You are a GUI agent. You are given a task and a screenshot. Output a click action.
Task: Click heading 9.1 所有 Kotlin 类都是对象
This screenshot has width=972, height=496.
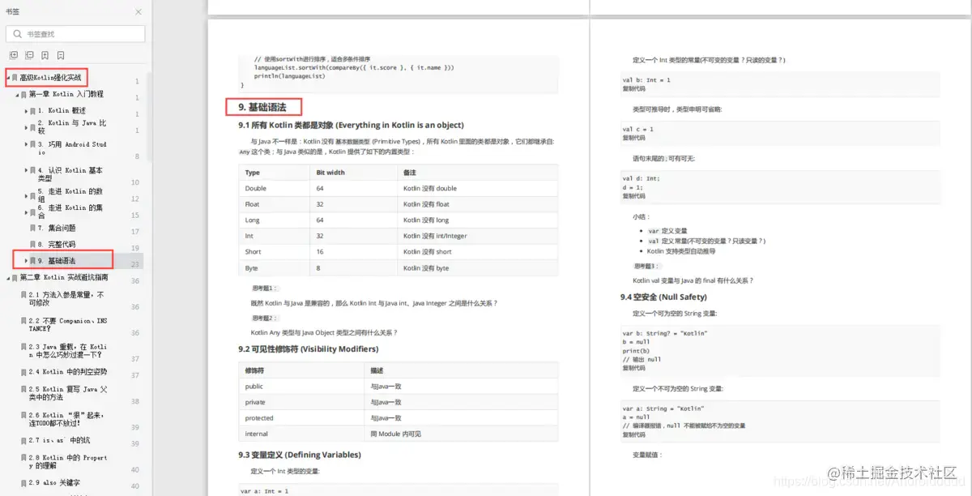click(x=352, y=125)
